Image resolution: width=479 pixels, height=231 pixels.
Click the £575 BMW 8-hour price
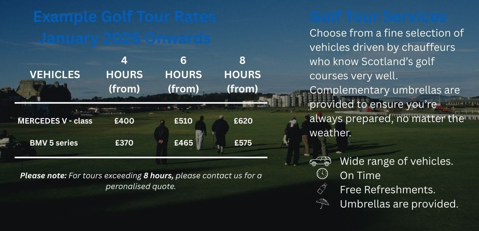point(243,143)
